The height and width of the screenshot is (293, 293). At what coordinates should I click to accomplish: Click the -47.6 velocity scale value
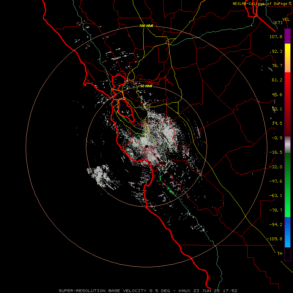pyautogui.click(x=276, y=181)
